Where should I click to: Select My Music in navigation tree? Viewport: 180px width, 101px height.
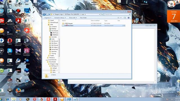[54, 43]
